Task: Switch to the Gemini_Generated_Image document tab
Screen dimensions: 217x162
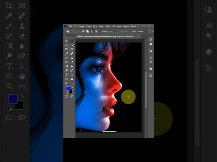Action: (x=107, y=36)
